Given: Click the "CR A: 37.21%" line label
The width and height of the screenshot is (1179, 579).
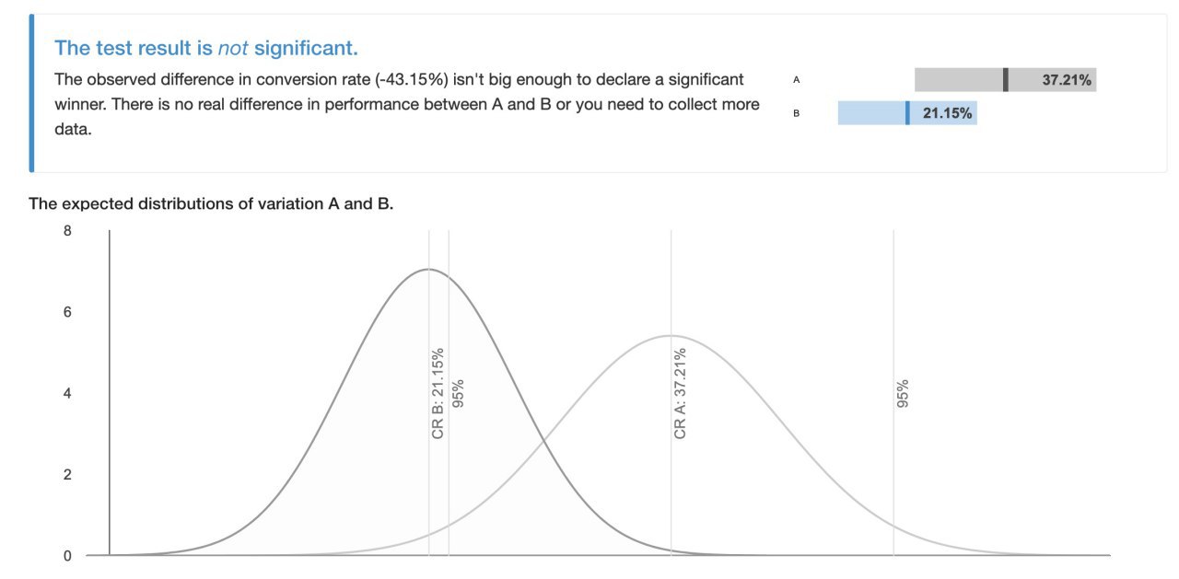Looking at the screenshot, I should [x=681, y=392].
